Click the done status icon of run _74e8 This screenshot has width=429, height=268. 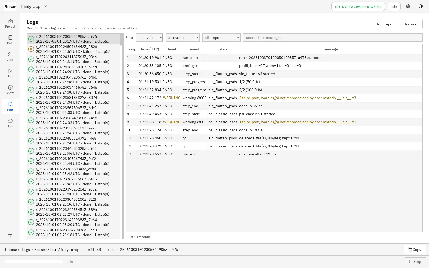pos(31,120)
